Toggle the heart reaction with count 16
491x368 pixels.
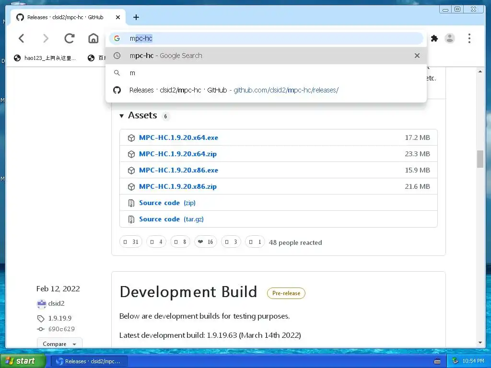205,241
